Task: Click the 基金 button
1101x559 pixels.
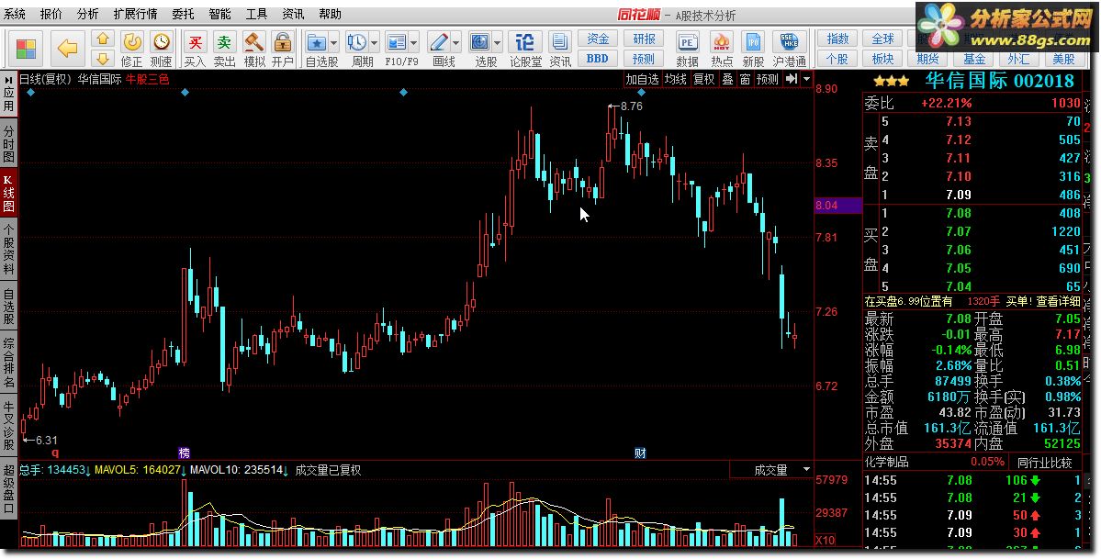Action: click(974, 59)
